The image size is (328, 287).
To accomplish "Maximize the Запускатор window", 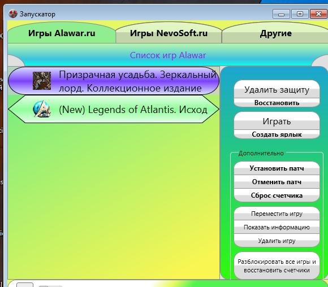I will (300, 14).
